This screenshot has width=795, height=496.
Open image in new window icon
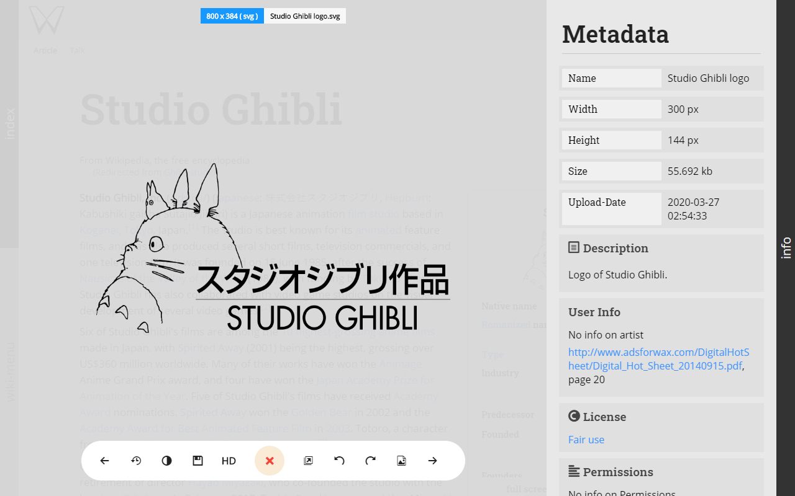click(x=308, y=461)
